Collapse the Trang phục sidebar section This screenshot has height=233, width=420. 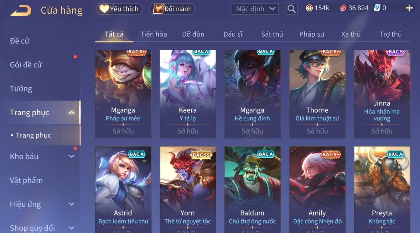(71, 113)
